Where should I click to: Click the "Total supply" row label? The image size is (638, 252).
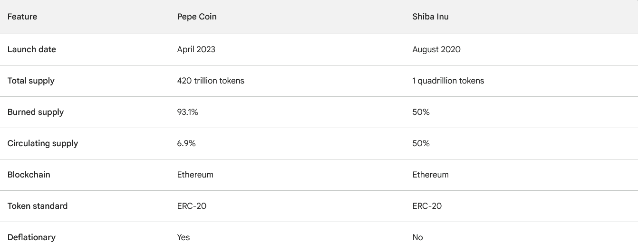[x=31, y=81]
